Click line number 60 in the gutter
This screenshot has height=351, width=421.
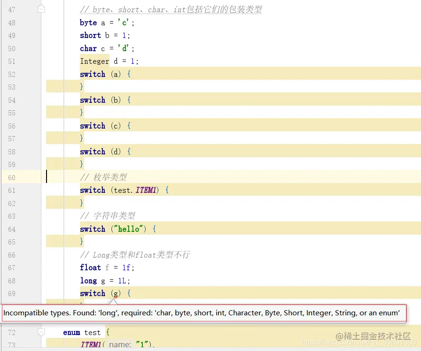tap(12, 177)
